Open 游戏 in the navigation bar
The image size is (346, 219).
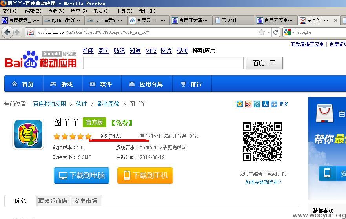[x=63, y=84]
